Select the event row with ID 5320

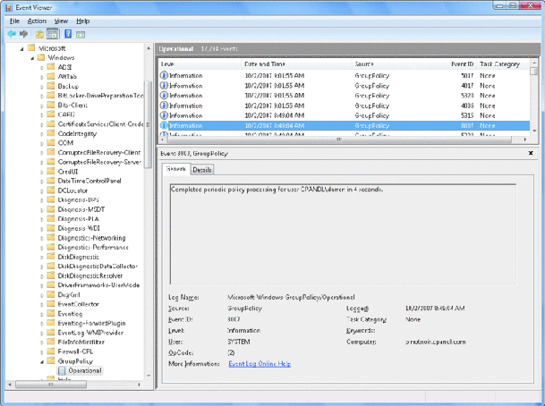point(345,96)
